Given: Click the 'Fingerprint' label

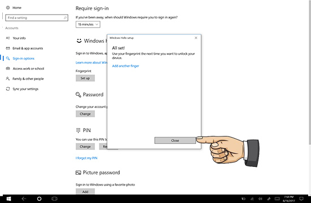Looking at the screenshot, I should pos(84,71).
